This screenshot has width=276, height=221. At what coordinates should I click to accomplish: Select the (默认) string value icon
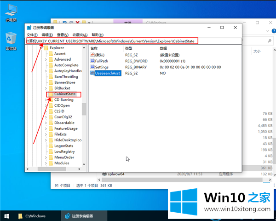pos(92,55)
